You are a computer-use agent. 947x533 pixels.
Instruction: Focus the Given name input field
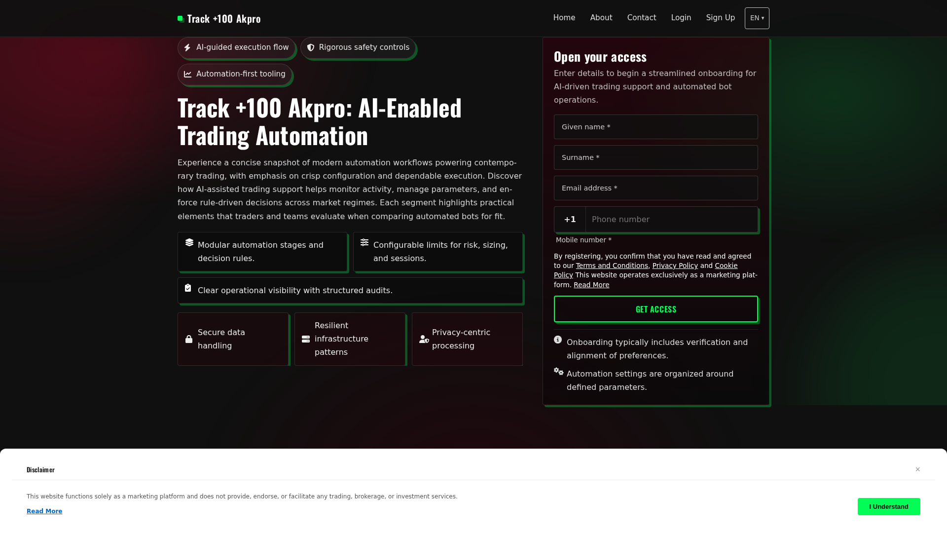coord(656,127)
